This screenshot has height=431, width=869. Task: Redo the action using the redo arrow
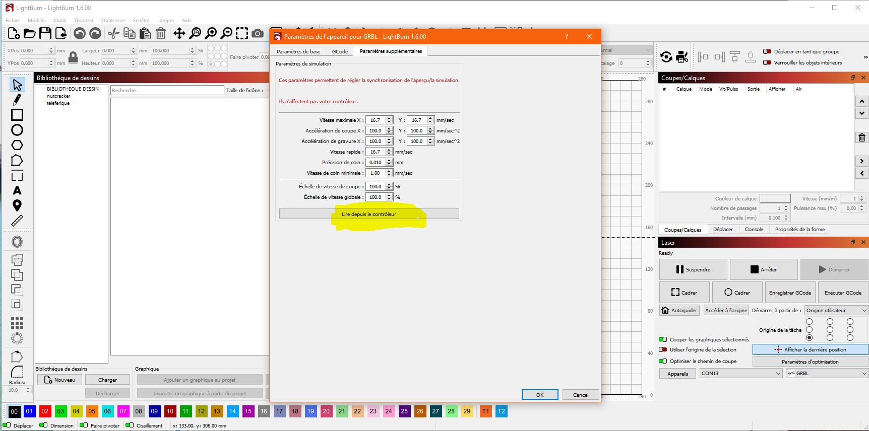click(x=95, y=34)
